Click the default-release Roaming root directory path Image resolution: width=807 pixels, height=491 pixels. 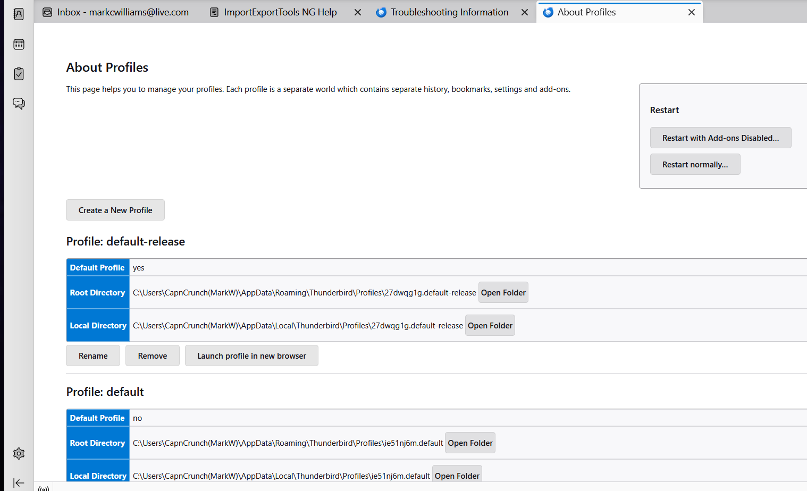coord(305,293)
